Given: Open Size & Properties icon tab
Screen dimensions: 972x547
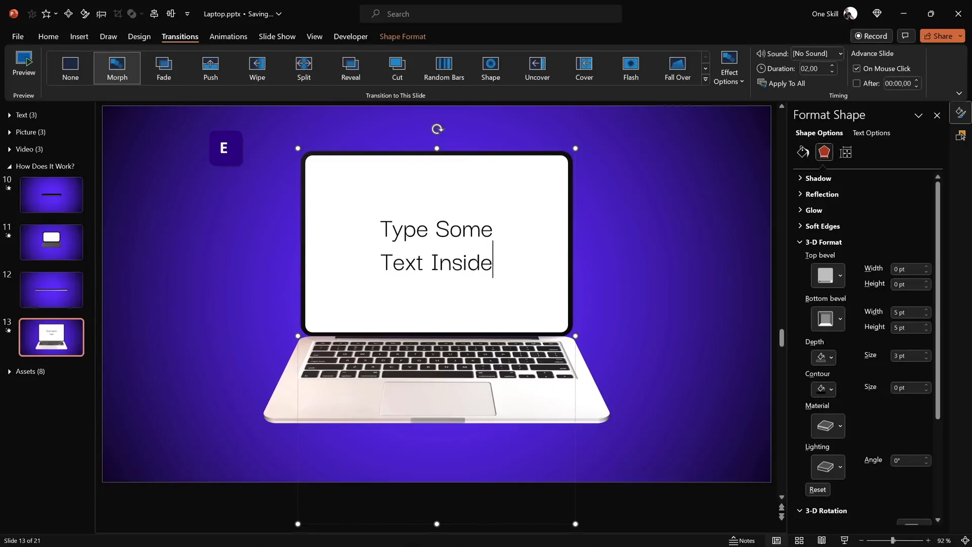Looking at the screenshot, I should point(845,152).
